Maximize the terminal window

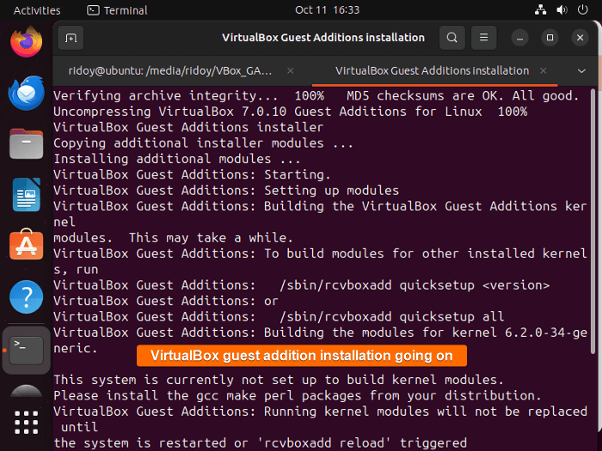point(550,38)
